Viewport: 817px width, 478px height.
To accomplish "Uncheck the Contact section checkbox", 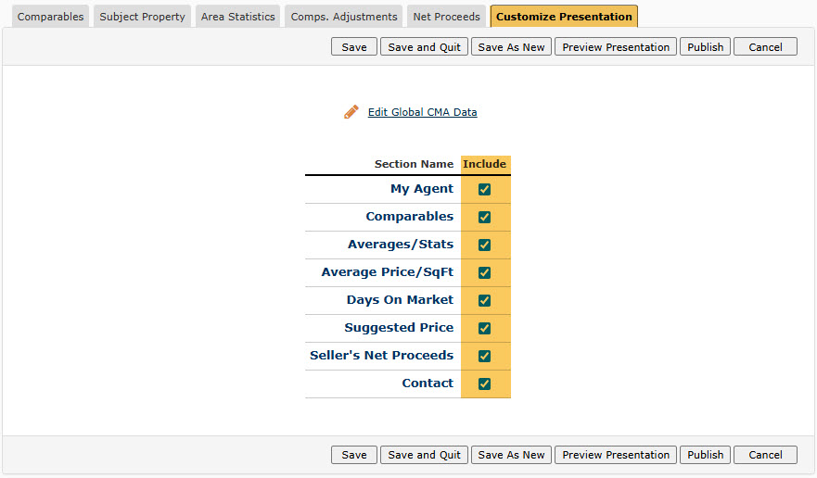I will click(485, 384).
